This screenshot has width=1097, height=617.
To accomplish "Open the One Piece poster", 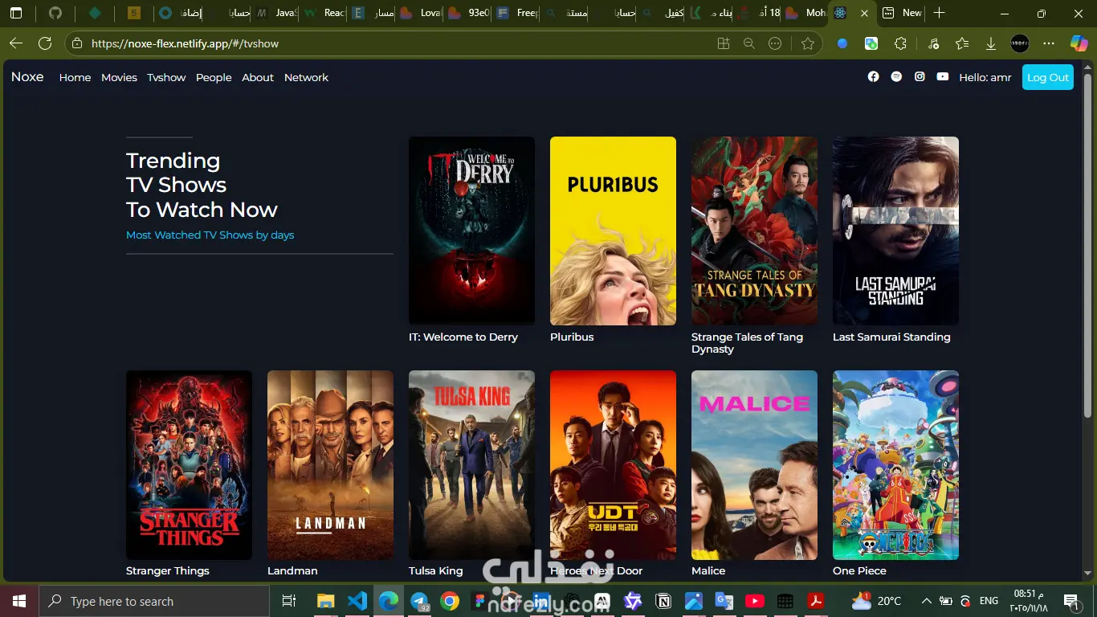I will 895,465.
